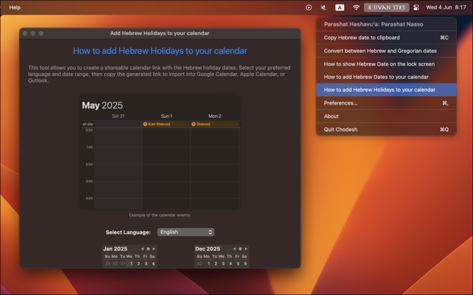Open Control Center icon in menu bar

pos(416,8)
